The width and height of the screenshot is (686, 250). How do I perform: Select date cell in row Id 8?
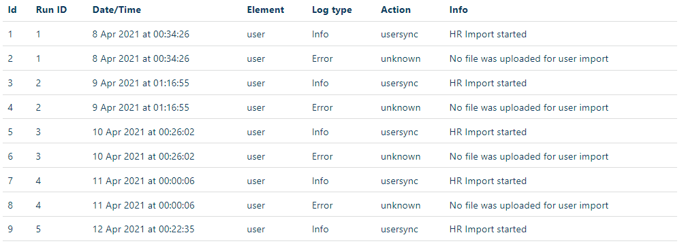[144, 205]
